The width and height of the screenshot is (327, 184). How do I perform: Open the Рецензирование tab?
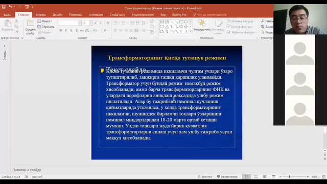143,15
